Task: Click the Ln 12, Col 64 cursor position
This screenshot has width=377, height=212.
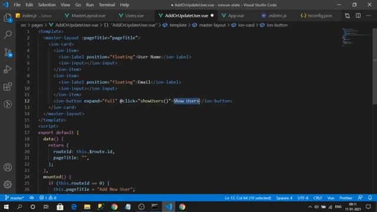Action: point(247,198)
